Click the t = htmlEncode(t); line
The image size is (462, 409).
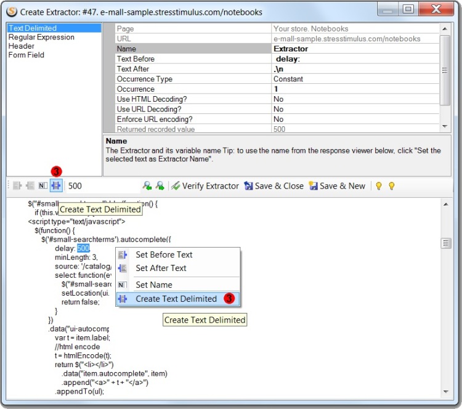click(83, 355)
